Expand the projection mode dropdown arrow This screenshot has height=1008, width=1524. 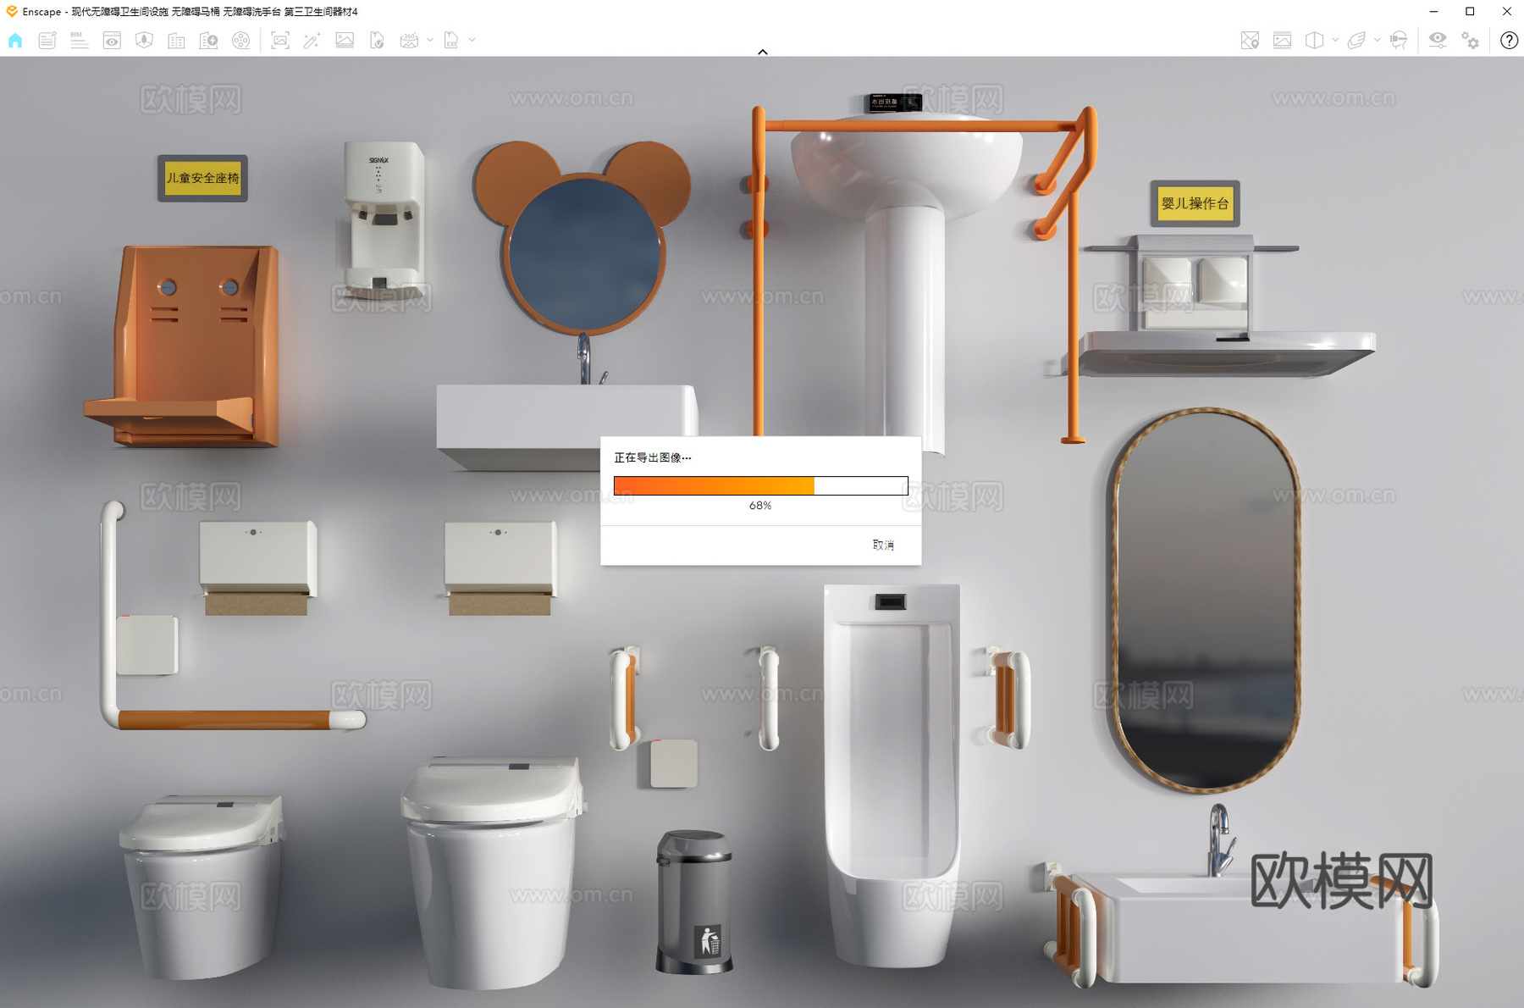[x=1335, y=40]
